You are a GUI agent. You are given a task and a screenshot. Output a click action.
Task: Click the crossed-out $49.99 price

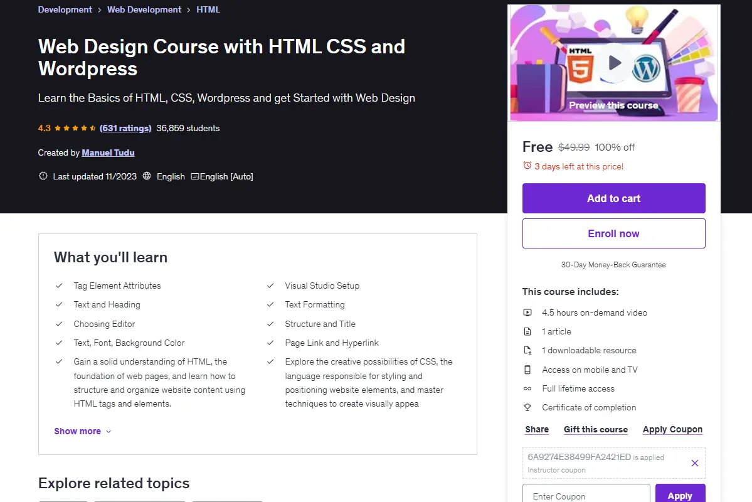click(574, 147)
